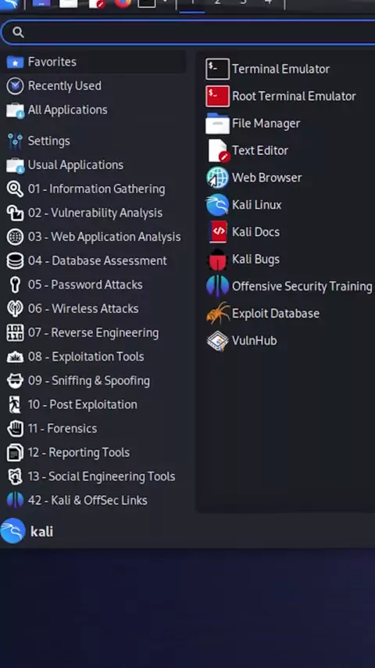This screenshot has width=375, height=668.
Task: Select the Favorites category
Action: click(x=93, y=62)
